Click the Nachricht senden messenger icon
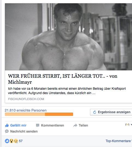This screenshot has height=147, width=132. (7, 131)
